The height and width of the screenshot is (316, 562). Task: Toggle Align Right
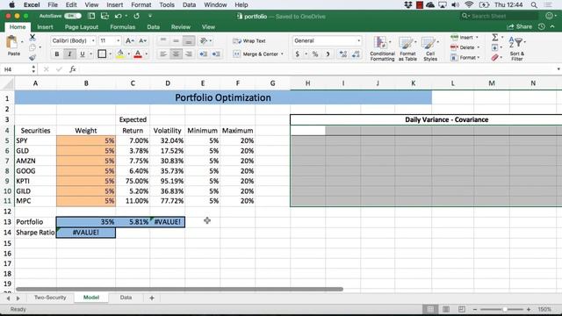(x=188, y=54)
